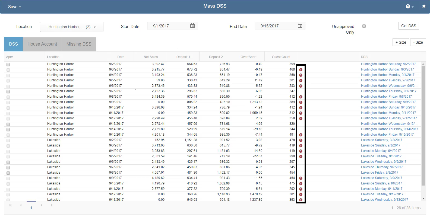Jump to last page in pager
The width and height of the screenshot is (430, 217).
(x=52, y=205)
